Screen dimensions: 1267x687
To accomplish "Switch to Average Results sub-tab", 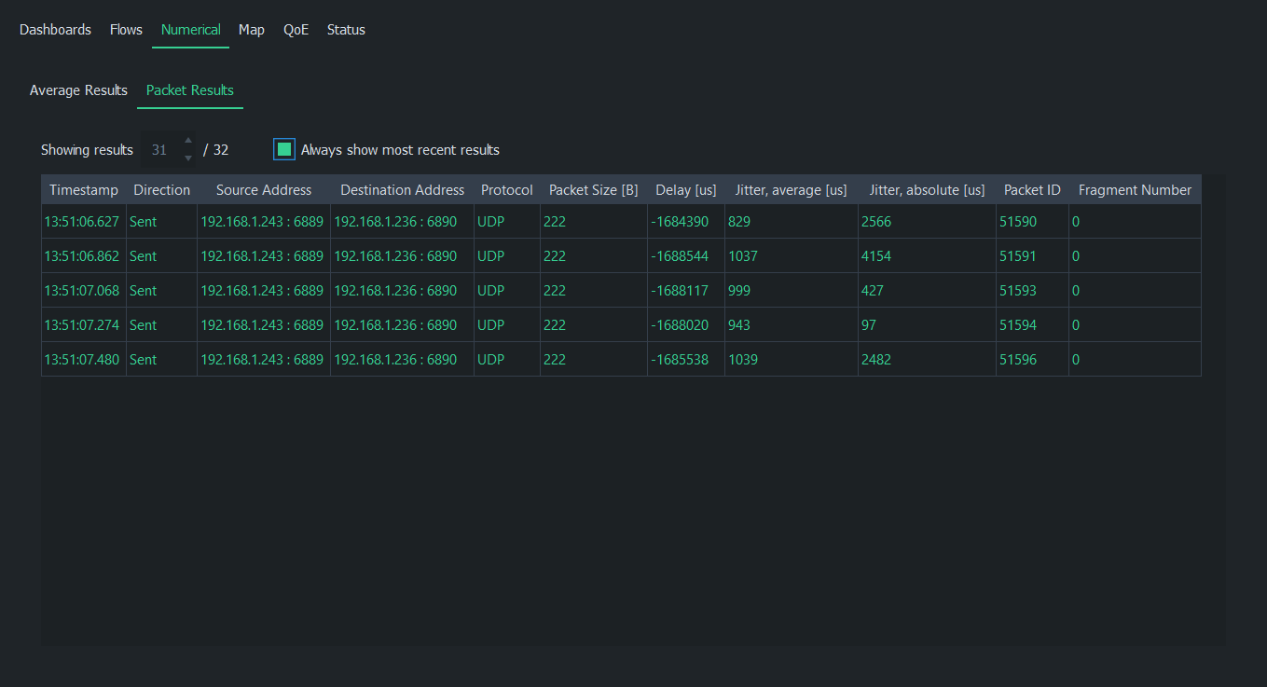I will point(78,90).
